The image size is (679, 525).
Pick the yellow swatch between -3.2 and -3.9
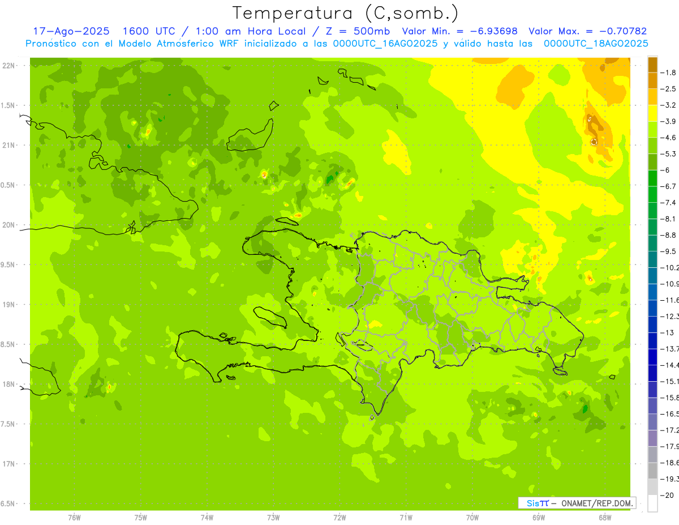point(652,113)
